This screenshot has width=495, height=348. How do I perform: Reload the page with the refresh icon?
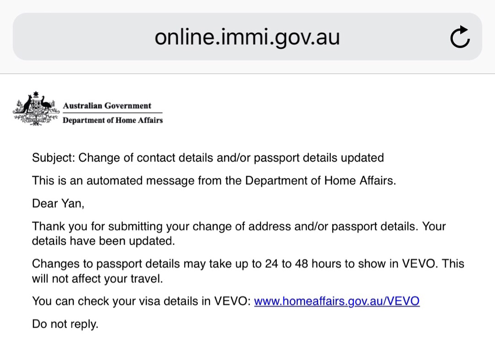[x=460, y=38]
